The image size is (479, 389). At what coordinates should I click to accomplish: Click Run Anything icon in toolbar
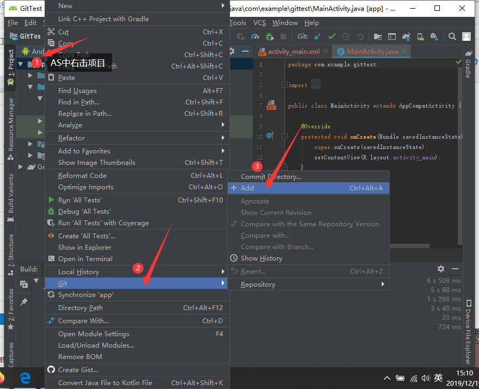coord(392,36)
